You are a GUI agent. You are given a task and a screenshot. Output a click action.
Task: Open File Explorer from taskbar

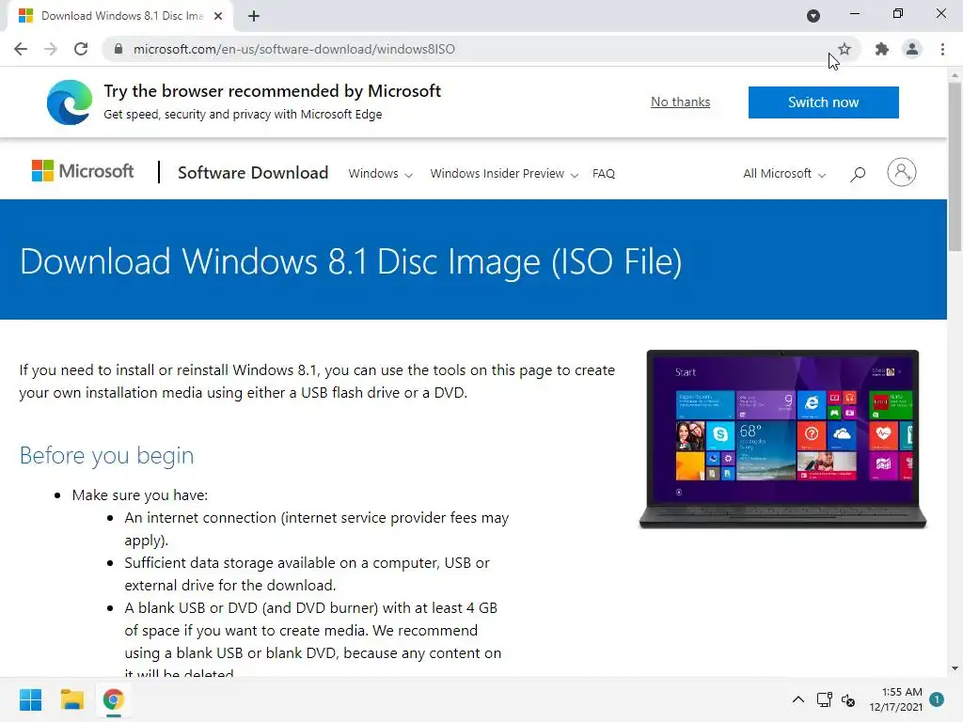pyautogui.click(x=71, y=699)
